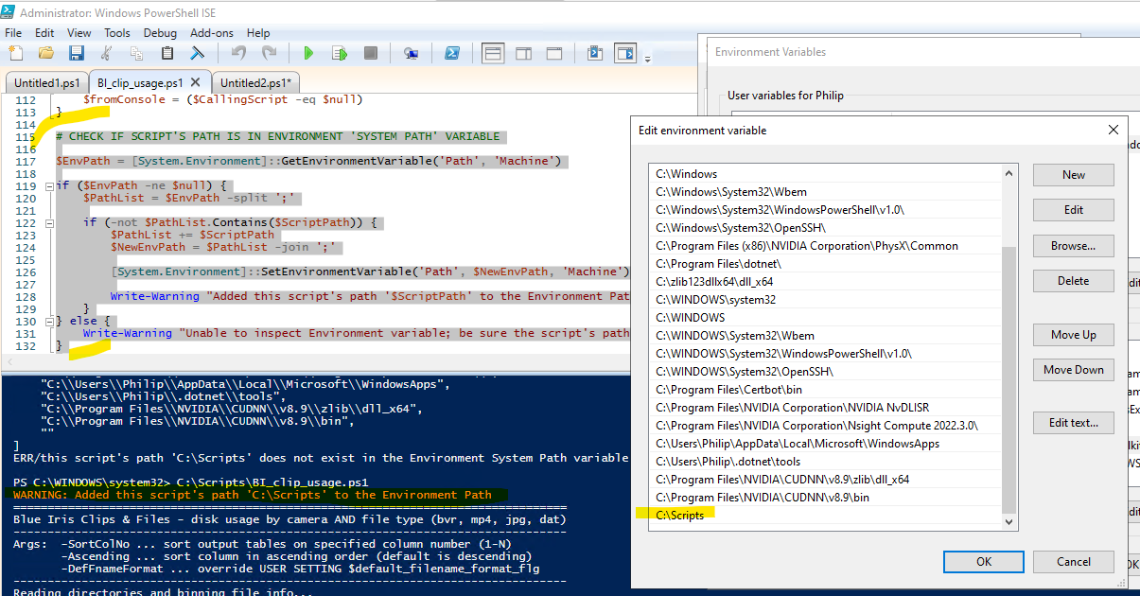1140x596 pixels.
Task: Click the Browse... button
Action: (x=1074, y=246)
